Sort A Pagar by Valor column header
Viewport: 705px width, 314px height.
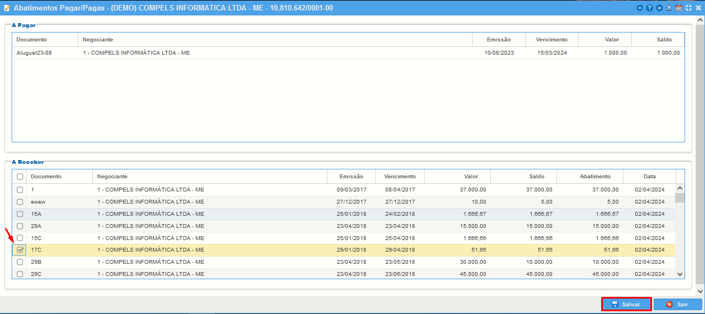[x=605, y=40]
